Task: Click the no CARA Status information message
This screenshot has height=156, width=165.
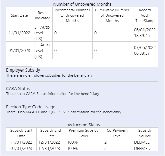Action: [53, 94]
